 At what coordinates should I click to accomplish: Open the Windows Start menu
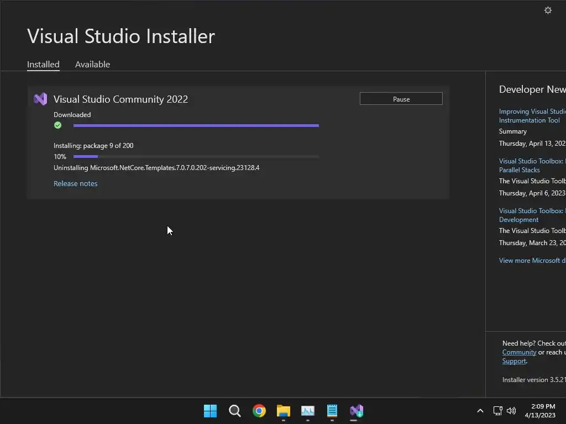click(x=210, y=411)
